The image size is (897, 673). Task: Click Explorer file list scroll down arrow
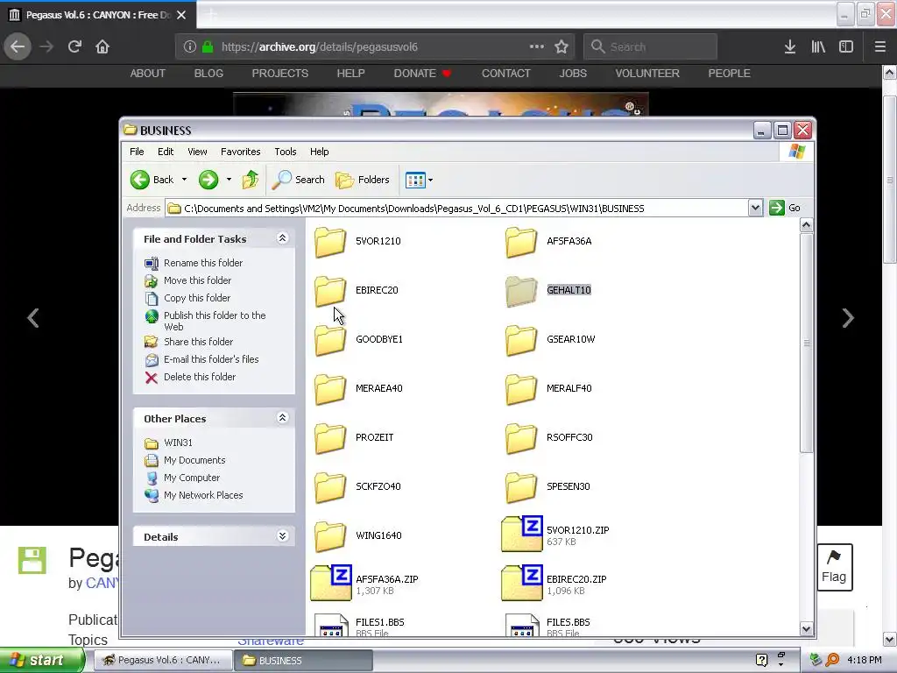[x=806, y=628]
